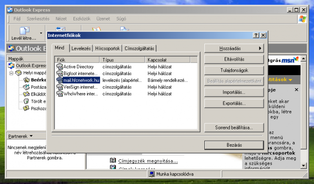Sort by the Kapcsolat column header
This screenshot has width=314, height=184.
168,60
